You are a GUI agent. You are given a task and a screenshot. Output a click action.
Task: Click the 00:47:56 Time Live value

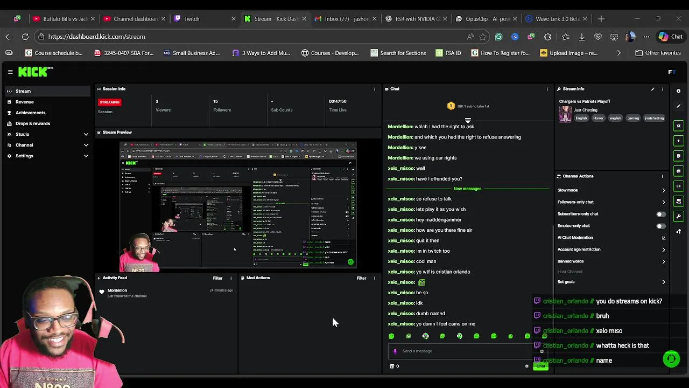[x=338, y=101]
